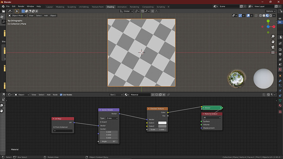The height and width of the screenshot is (159, 283).
Task: Open the Modifiers properties tab (blue wrench)
Action: (280, 81)
